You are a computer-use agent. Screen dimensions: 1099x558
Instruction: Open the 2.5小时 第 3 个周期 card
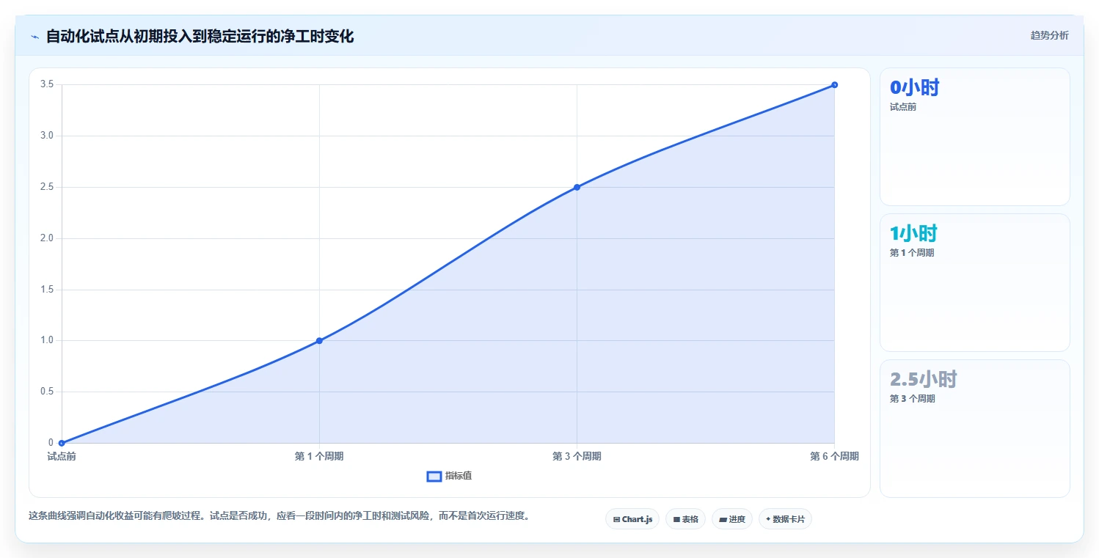click(974, 428)
